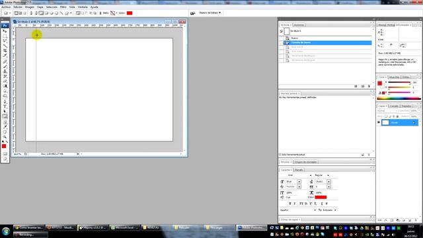This screenshot has width=423, height=238.
Task: Create new snapshot in History panel
Action: (x=363, y=86)
